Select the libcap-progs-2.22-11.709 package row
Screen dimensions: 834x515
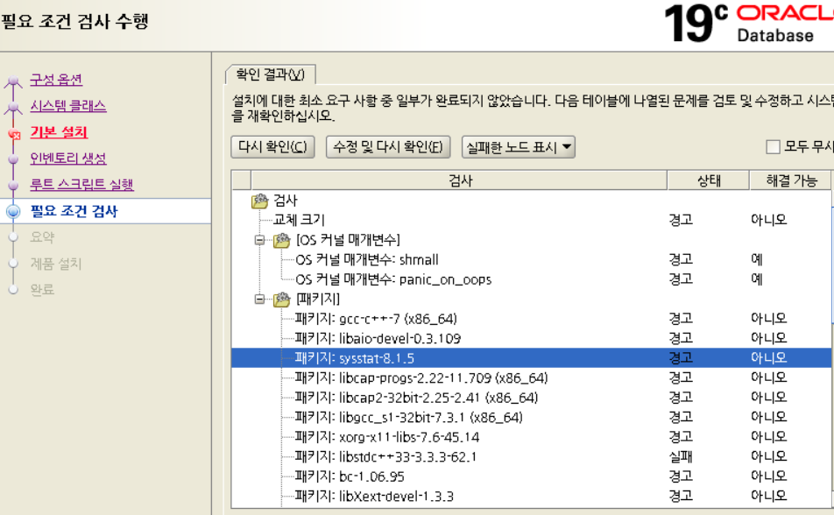pyautogui.click(x=532, y=377)
